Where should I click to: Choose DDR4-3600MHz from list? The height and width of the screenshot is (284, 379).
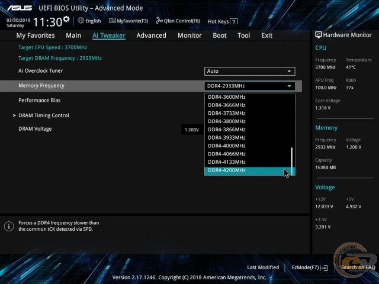pyautogui.click(x=250, y=97)
